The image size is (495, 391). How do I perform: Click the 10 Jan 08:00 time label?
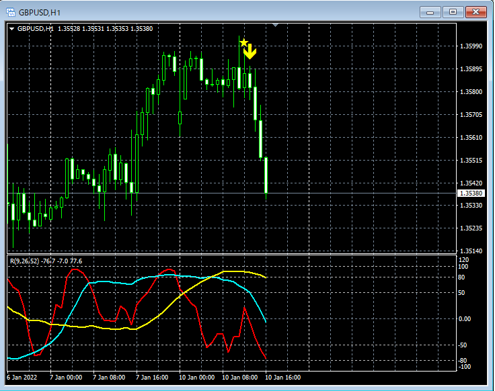[x=239, y=377]
